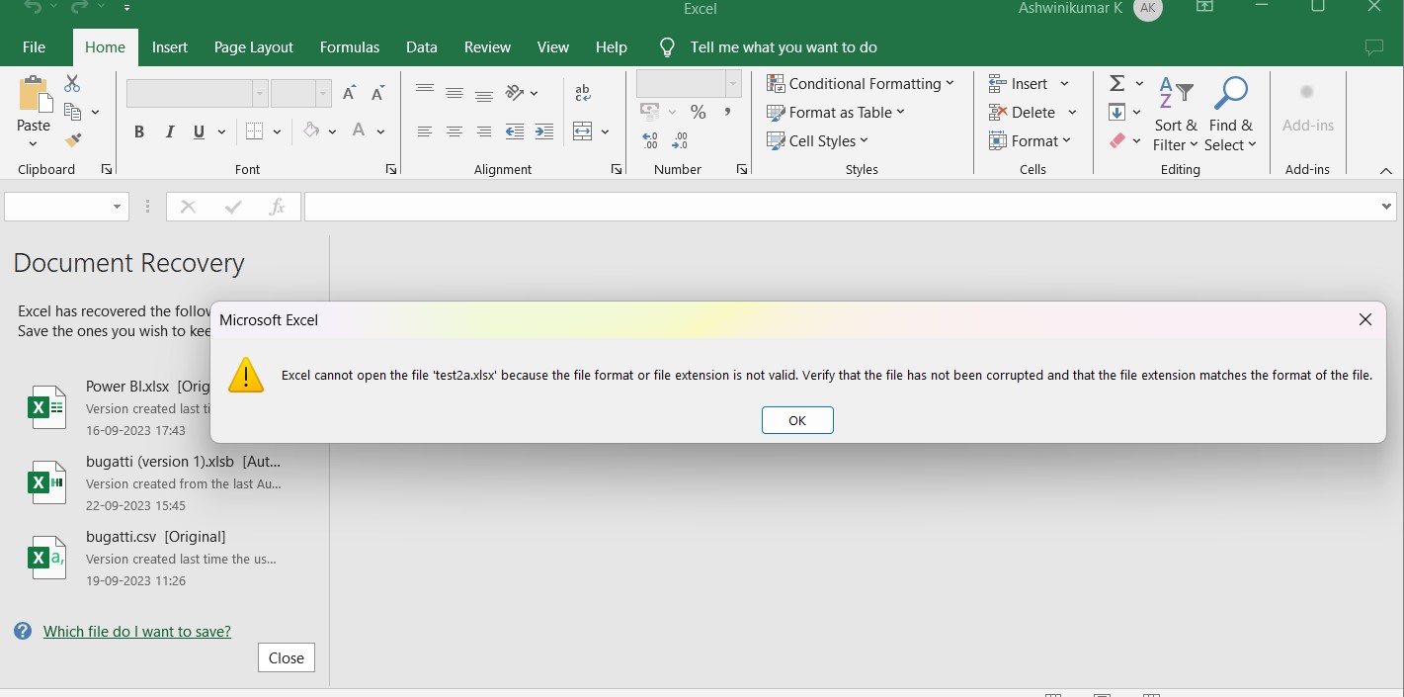Toggle Underline formatting
1404x697 pixels.
coord(200,131)
